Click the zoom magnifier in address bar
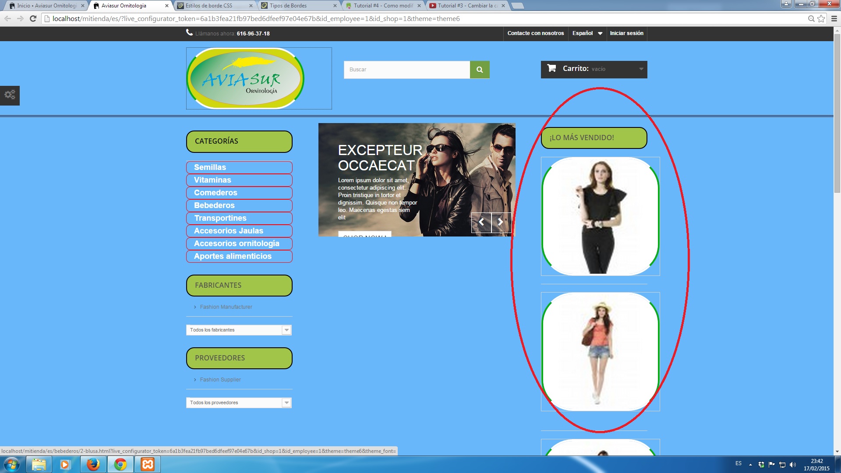The height and width of the screenshot is (473, 841). pyautogui.click(x=811, y=18)
